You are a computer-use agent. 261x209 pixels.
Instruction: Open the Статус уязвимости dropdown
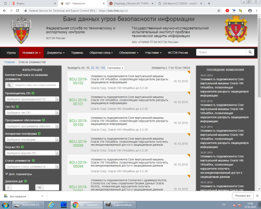32,166
